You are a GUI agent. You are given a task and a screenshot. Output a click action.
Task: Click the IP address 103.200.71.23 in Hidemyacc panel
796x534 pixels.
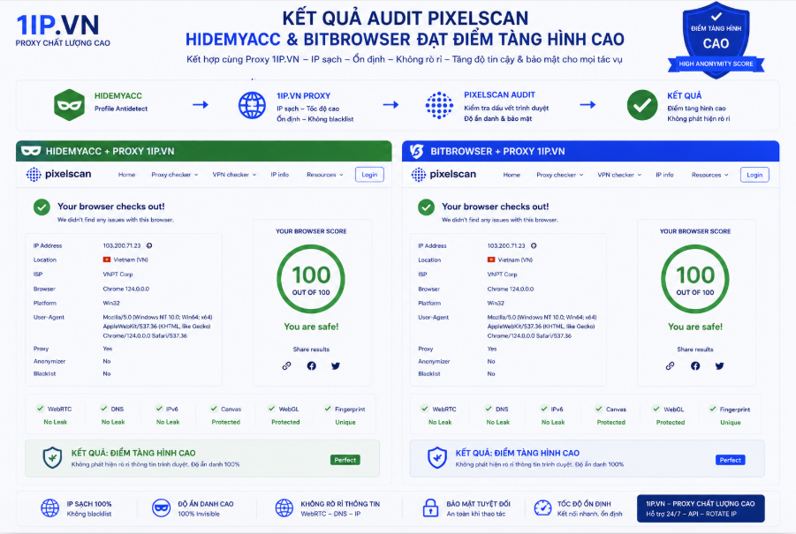click(x=122, y=245)
